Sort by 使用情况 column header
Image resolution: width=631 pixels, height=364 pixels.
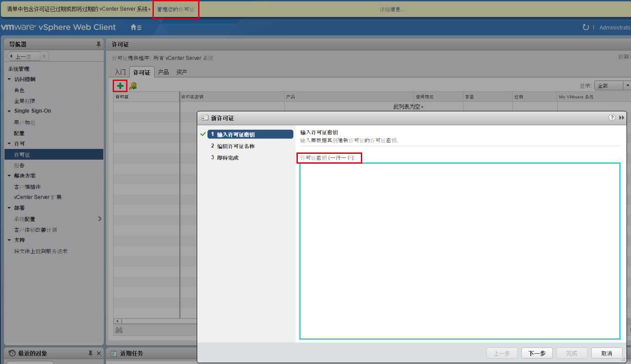click(x=439, y=97)
